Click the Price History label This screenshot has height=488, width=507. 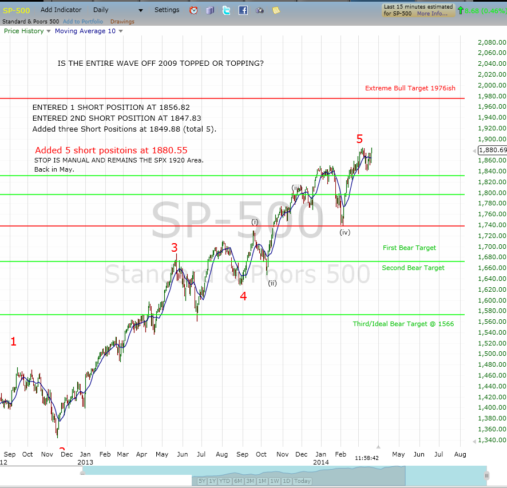23,31
